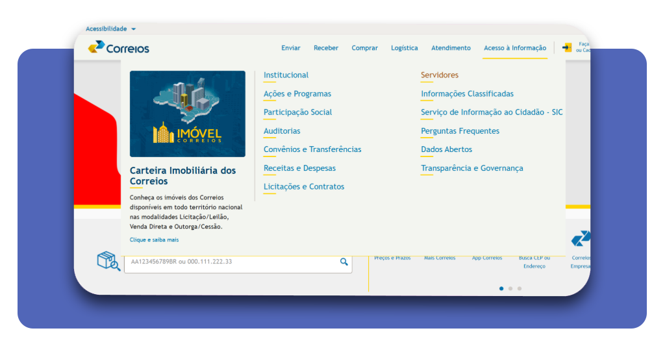Open Ações e Programas
This screenshot has height=348, width=665.
[297, 93]
